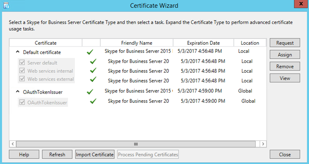This screenshot has height=164, width=309.
Task: Click green checkmark next to Server default
Action: pos(93,62)
